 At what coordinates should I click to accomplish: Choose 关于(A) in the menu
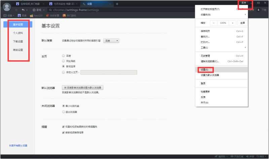tap(221, 103)
